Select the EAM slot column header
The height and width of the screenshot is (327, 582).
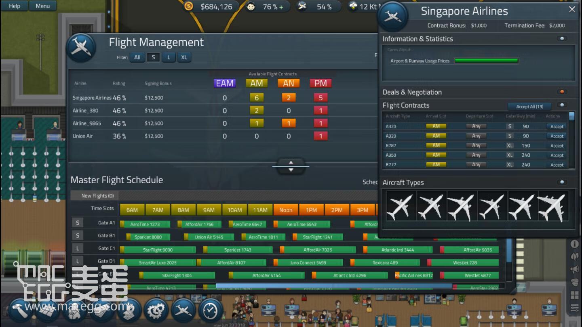click(225, 83)
